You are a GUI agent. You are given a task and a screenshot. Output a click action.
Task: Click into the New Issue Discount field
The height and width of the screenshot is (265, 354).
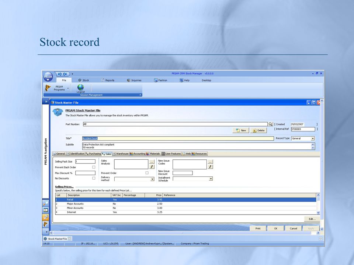tap(183, 173)
